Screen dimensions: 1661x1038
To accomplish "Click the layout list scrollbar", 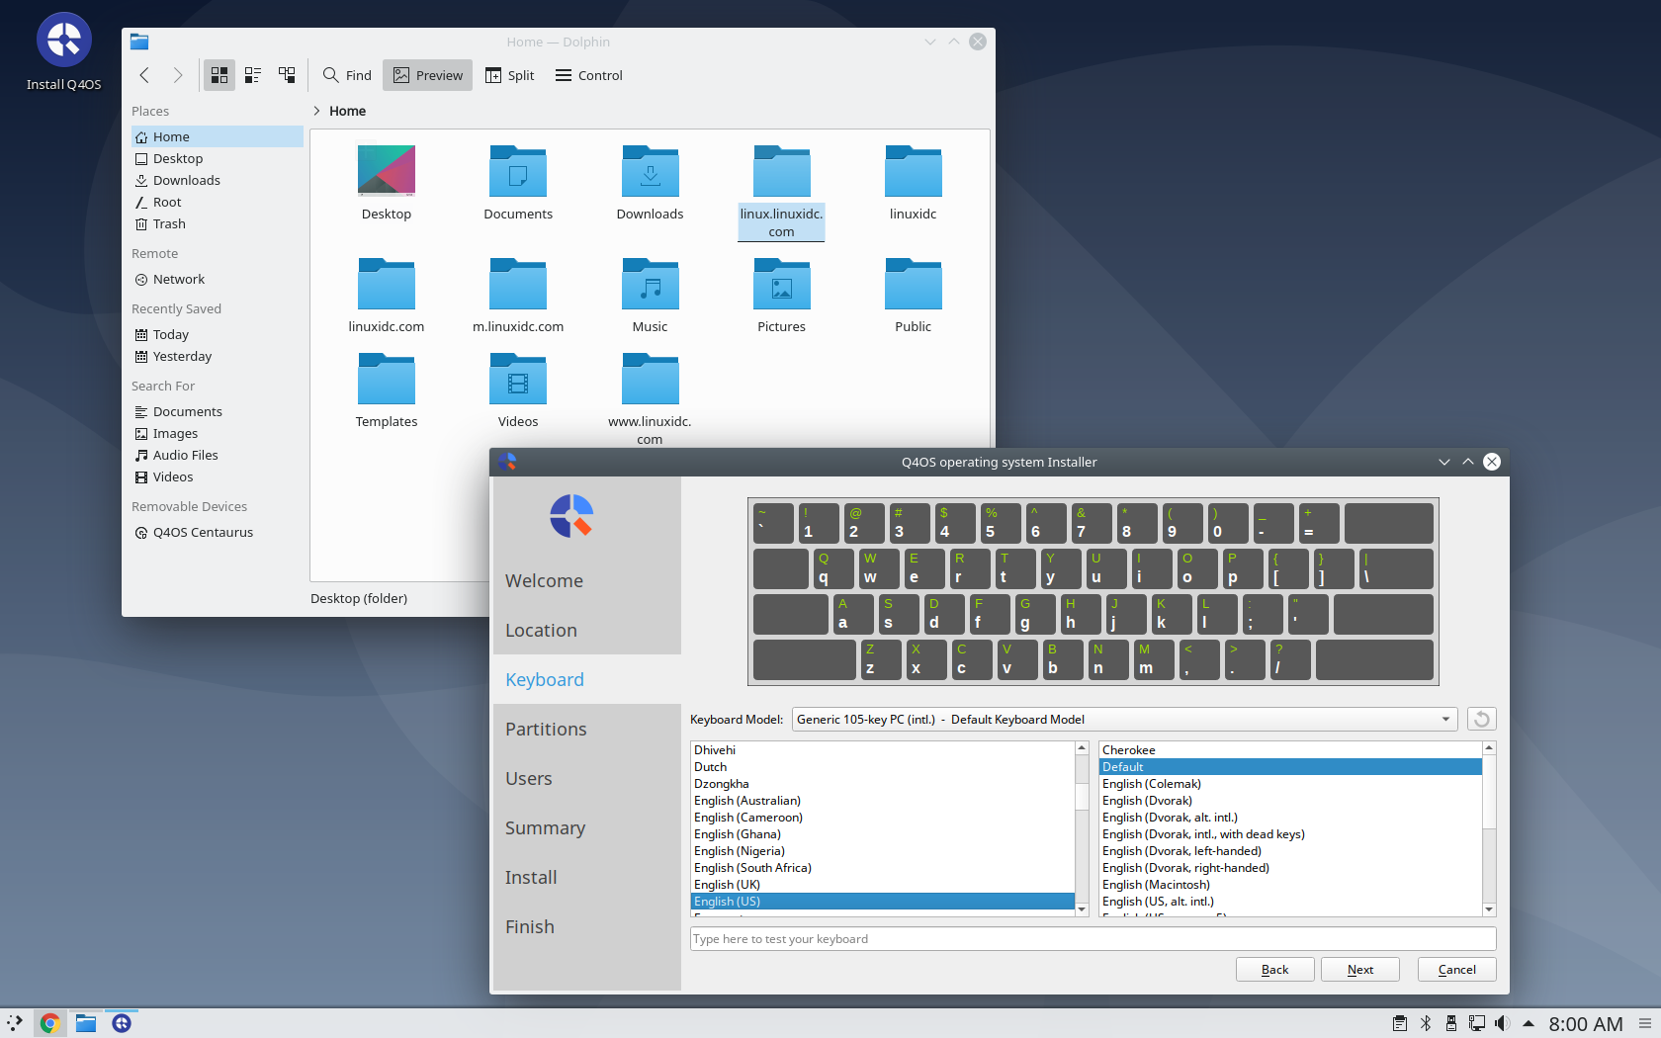I will click(x=1082, y=828).
